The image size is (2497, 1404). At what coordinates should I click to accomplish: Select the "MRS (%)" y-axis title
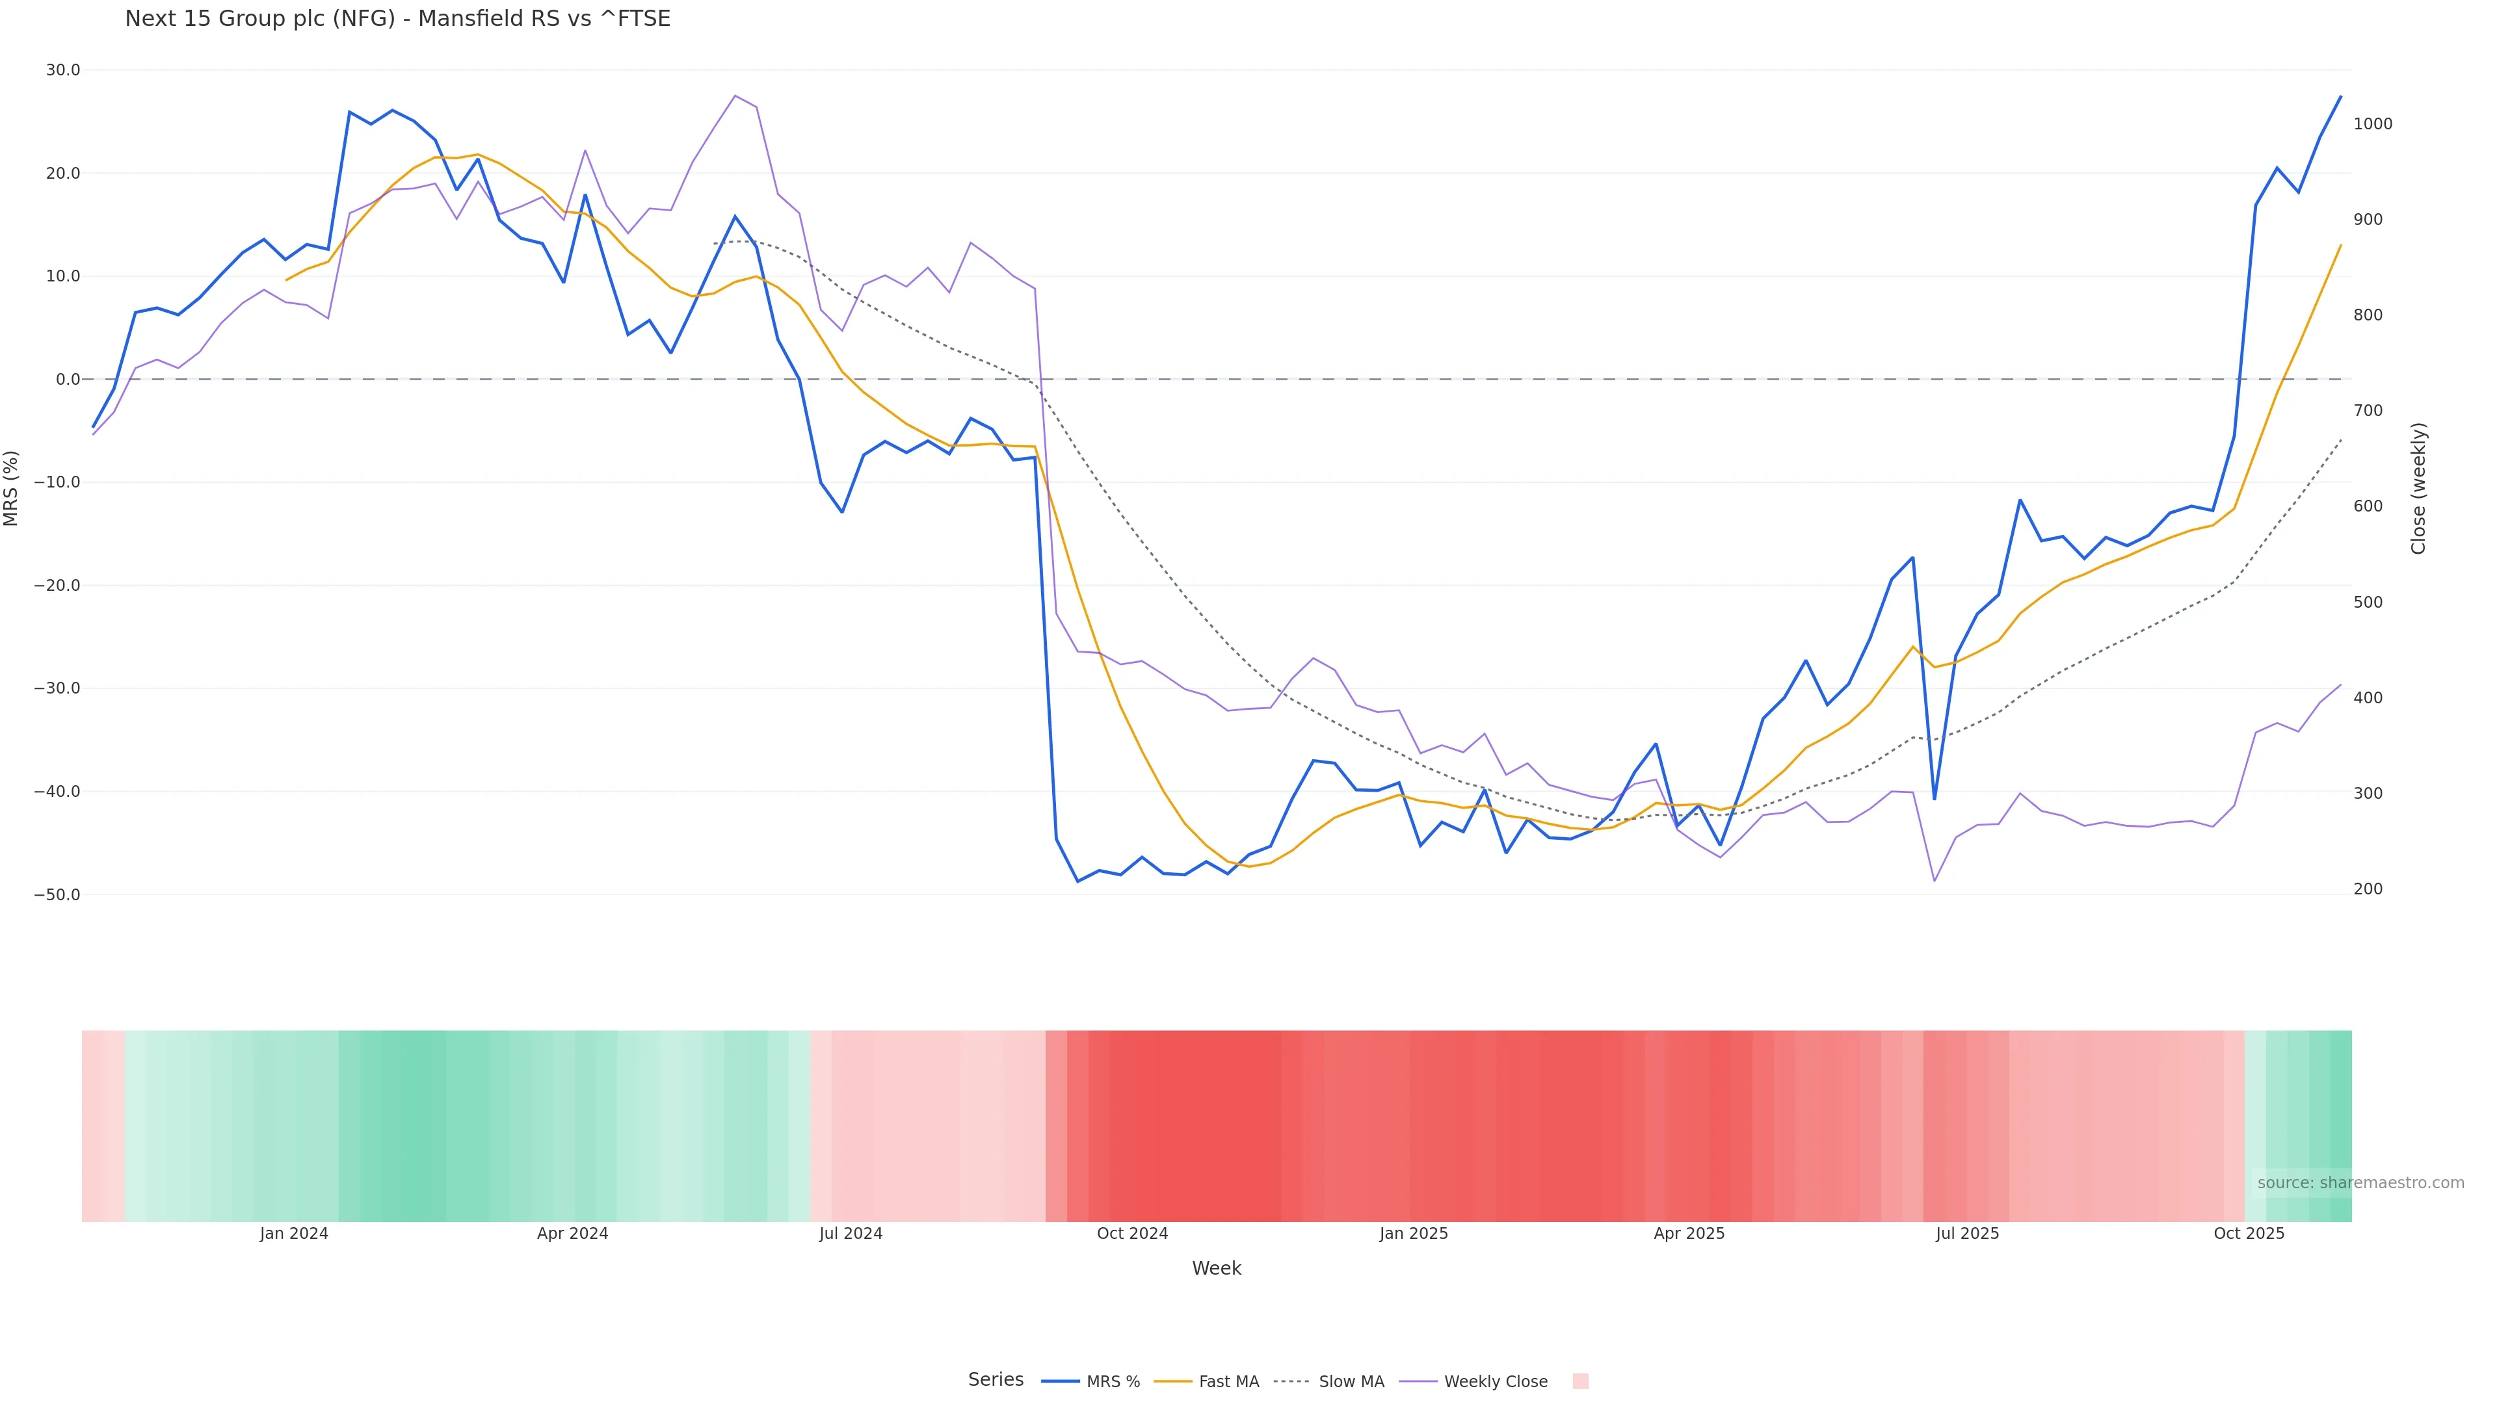(12, 488)
